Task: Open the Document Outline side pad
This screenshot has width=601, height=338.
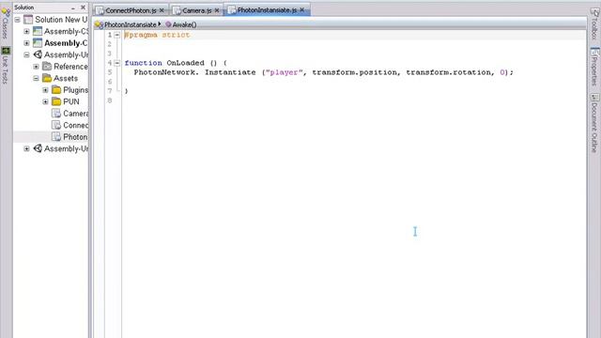Action: point(594,123)
